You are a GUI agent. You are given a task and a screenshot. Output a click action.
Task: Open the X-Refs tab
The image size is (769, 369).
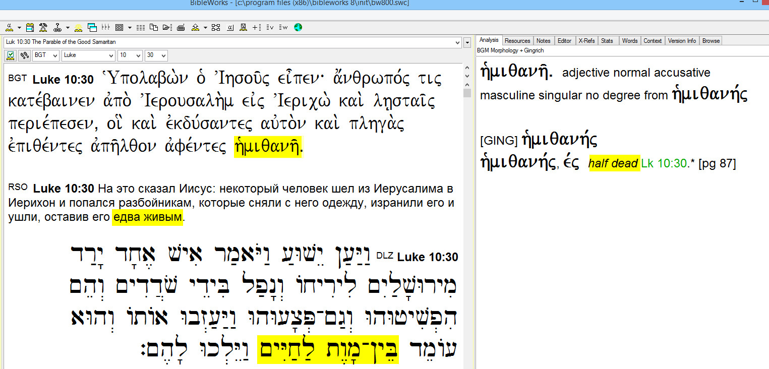pyautogui.click(x=586, y=41)
